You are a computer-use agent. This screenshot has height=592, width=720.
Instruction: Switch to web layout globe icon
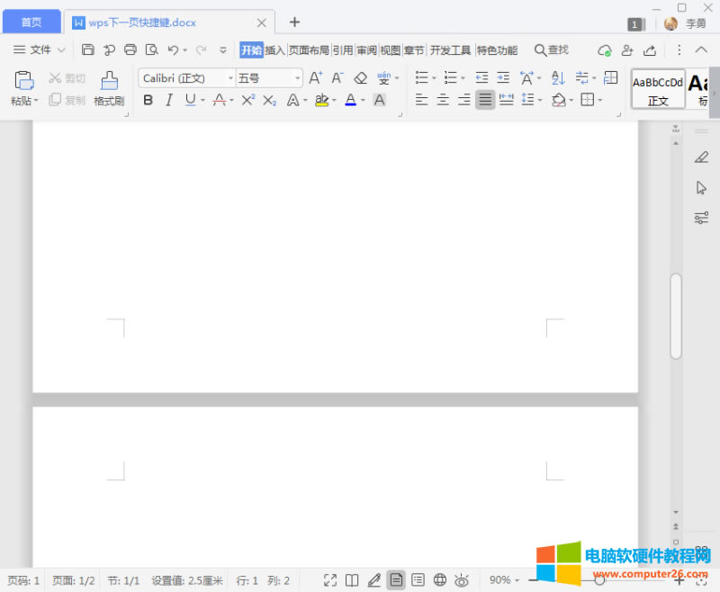(x=440, y=580)
